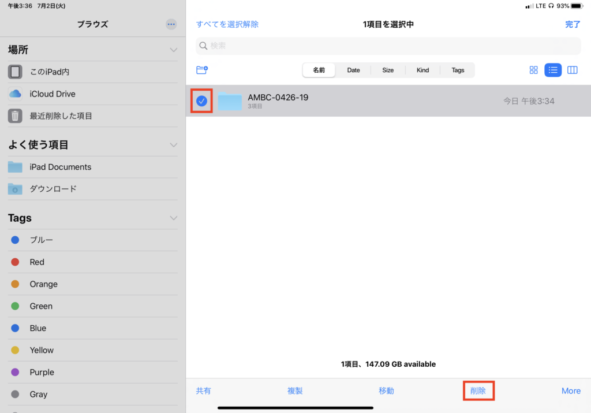Sort by Kind tab
The width and height of the screenshot is (591, 413).
pyautogui.click(x=422, y=70)
